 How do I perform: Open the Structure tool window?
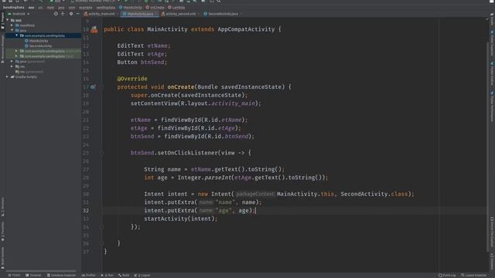point(2,207)
